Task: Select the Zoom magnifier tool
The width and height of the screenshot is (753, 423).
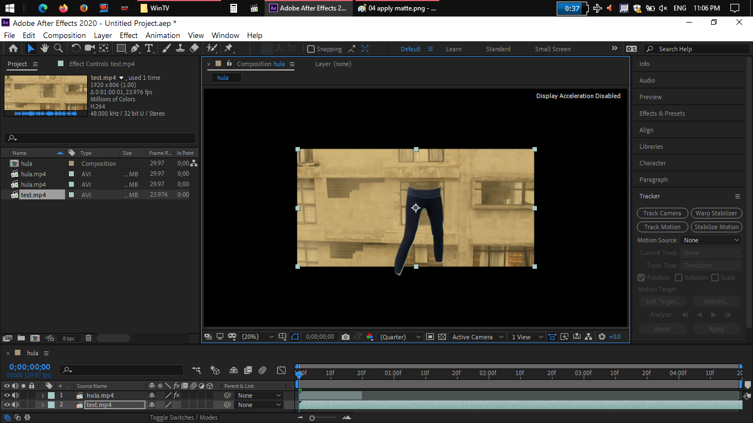Action: [58, 48]
